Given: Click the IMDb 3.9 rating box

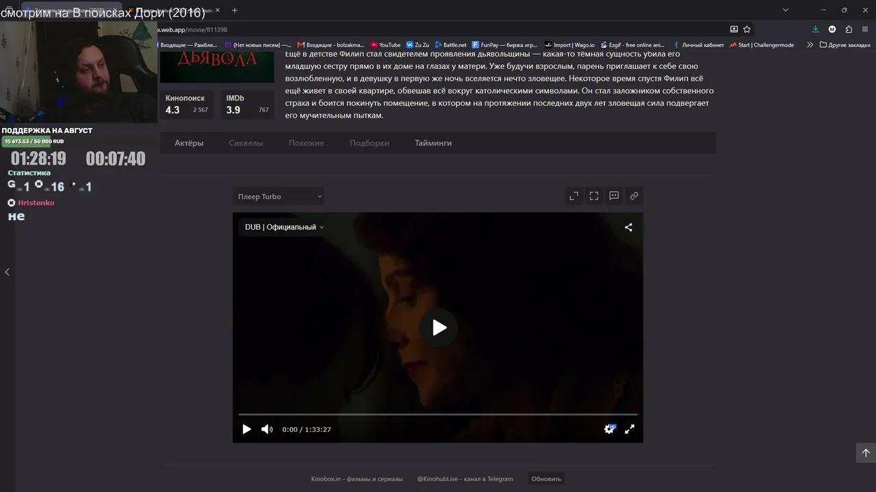Looking at the screenshot, I should [x=247, y=105].
